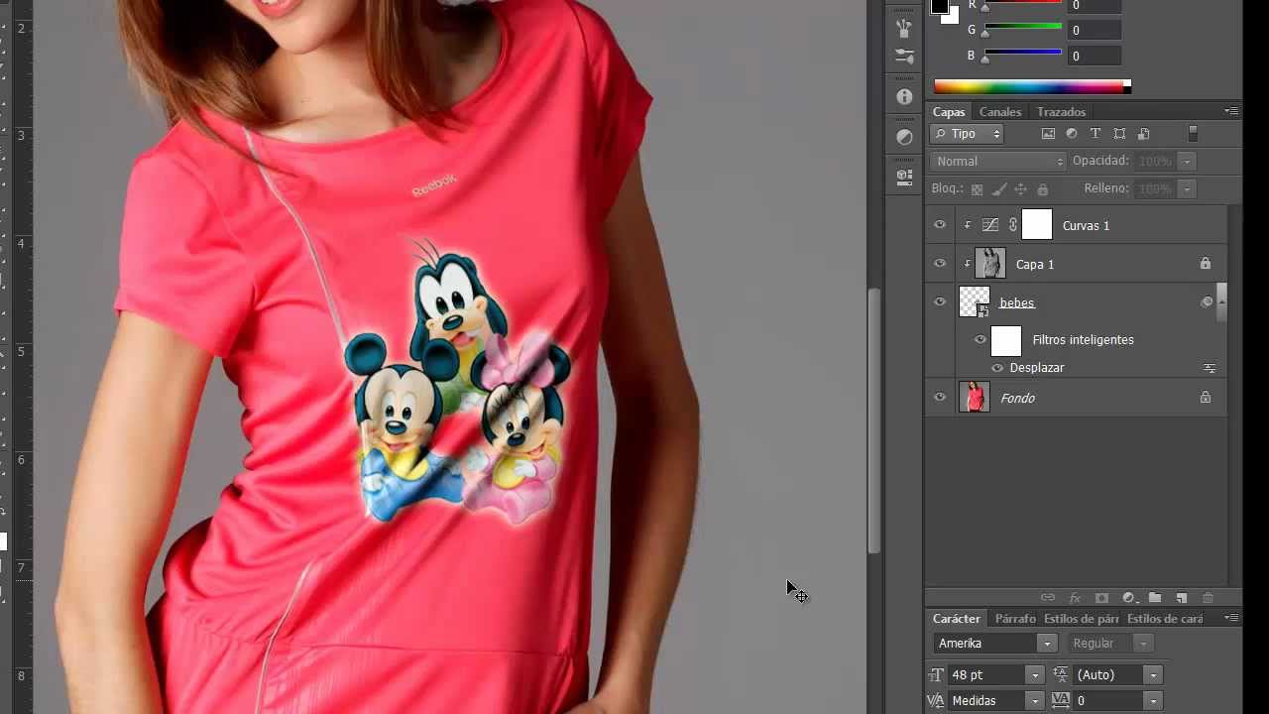Filter layers by type (T) icon
Screen dimensions: 1269x714
[x=1096, y=134]
